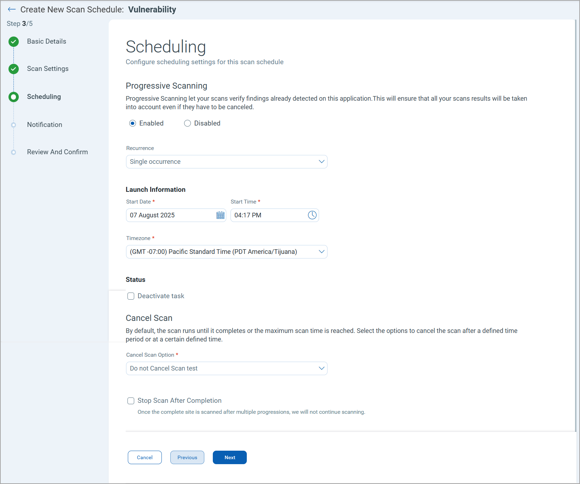This screenshot has height=484, width=580.
Task: Click the Scheduling current step circle icon
Action: [x=14, y=97]
